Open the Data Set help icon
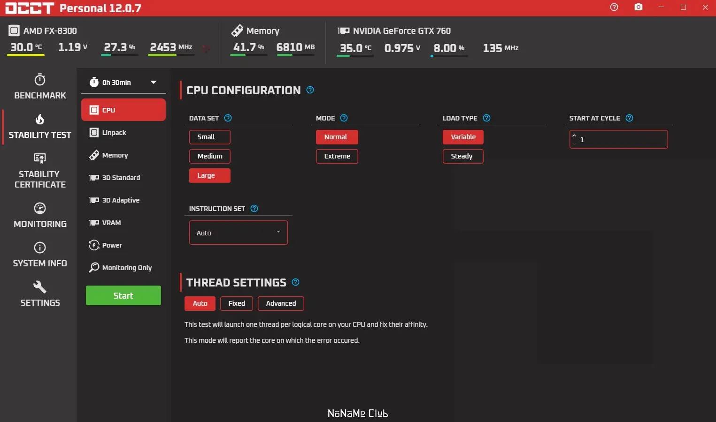Viewport: 716px width, 422px height. (228, 118)
